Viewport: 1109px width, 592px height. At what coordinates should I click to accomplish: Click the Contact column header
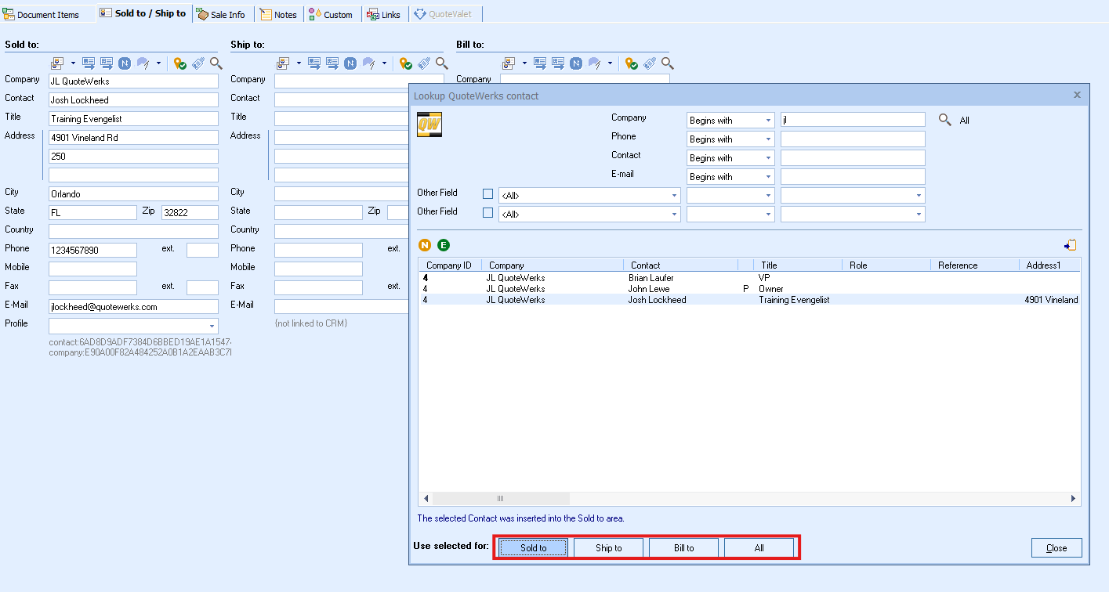point(680,265)
